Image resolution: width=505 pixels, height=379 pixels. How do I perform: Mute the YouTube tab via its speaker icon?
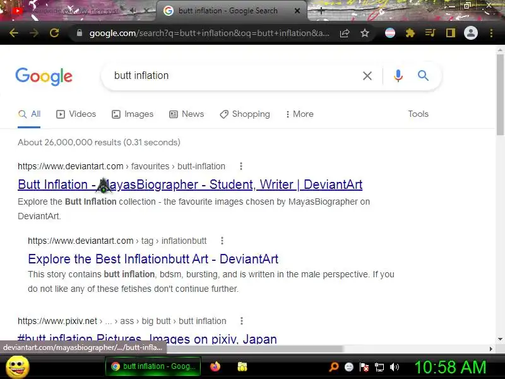click(x=133, y=11)
